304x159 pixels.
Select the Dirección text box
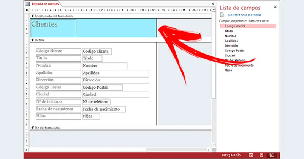[116, 80]
